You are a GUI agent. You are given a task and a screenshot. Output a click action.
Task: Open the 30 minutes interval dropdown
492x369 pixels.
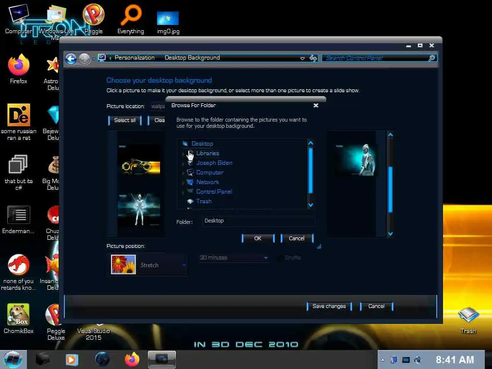tap(234, 258)
